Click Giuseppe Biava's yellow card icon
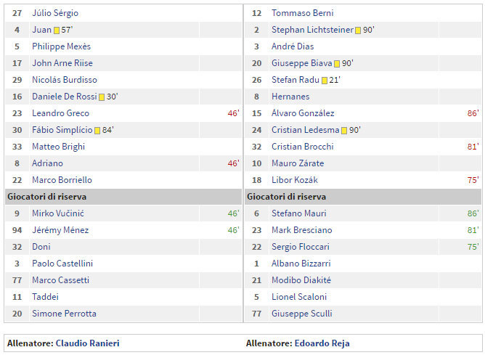Viewport: 485px width, 355px height. point(337,64)
